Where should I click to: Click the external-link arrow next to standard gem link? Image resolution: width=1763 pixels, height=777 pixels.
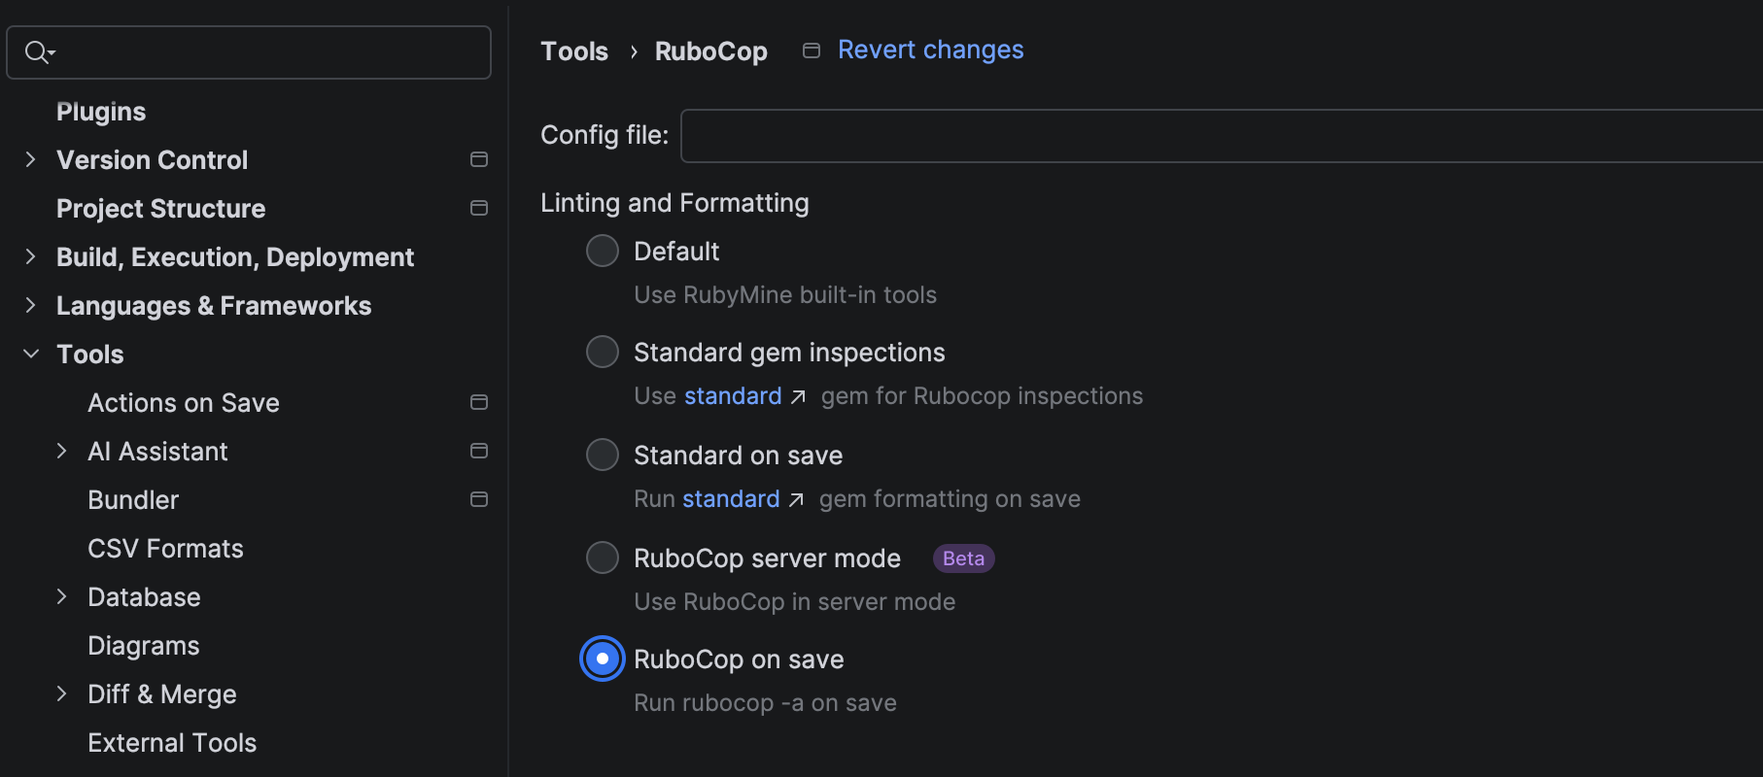click(x=799, y=395)
